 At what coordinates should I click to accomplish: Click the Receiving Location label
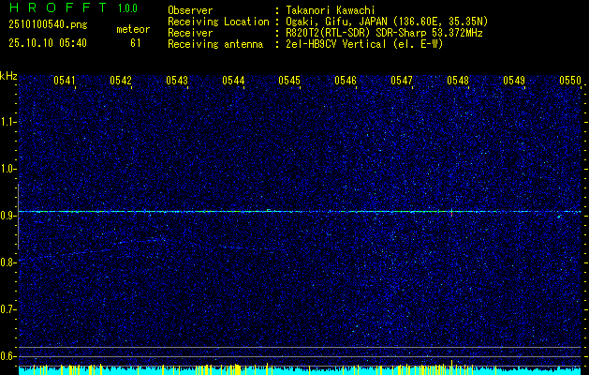[218, 22]
